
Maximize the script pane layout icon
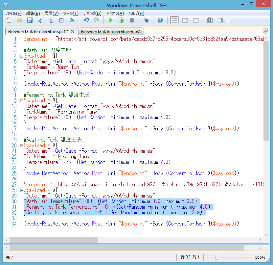(196, 20)
